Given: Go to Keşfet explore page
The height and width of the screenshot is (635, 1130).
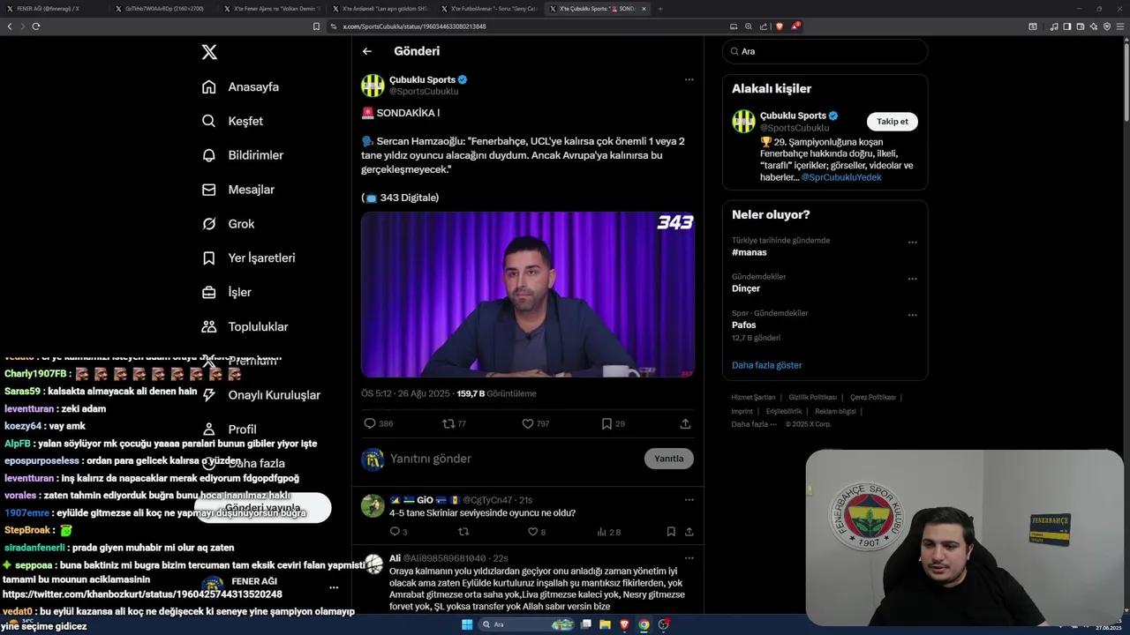Looking at the screenshot, I should (232, 121).
